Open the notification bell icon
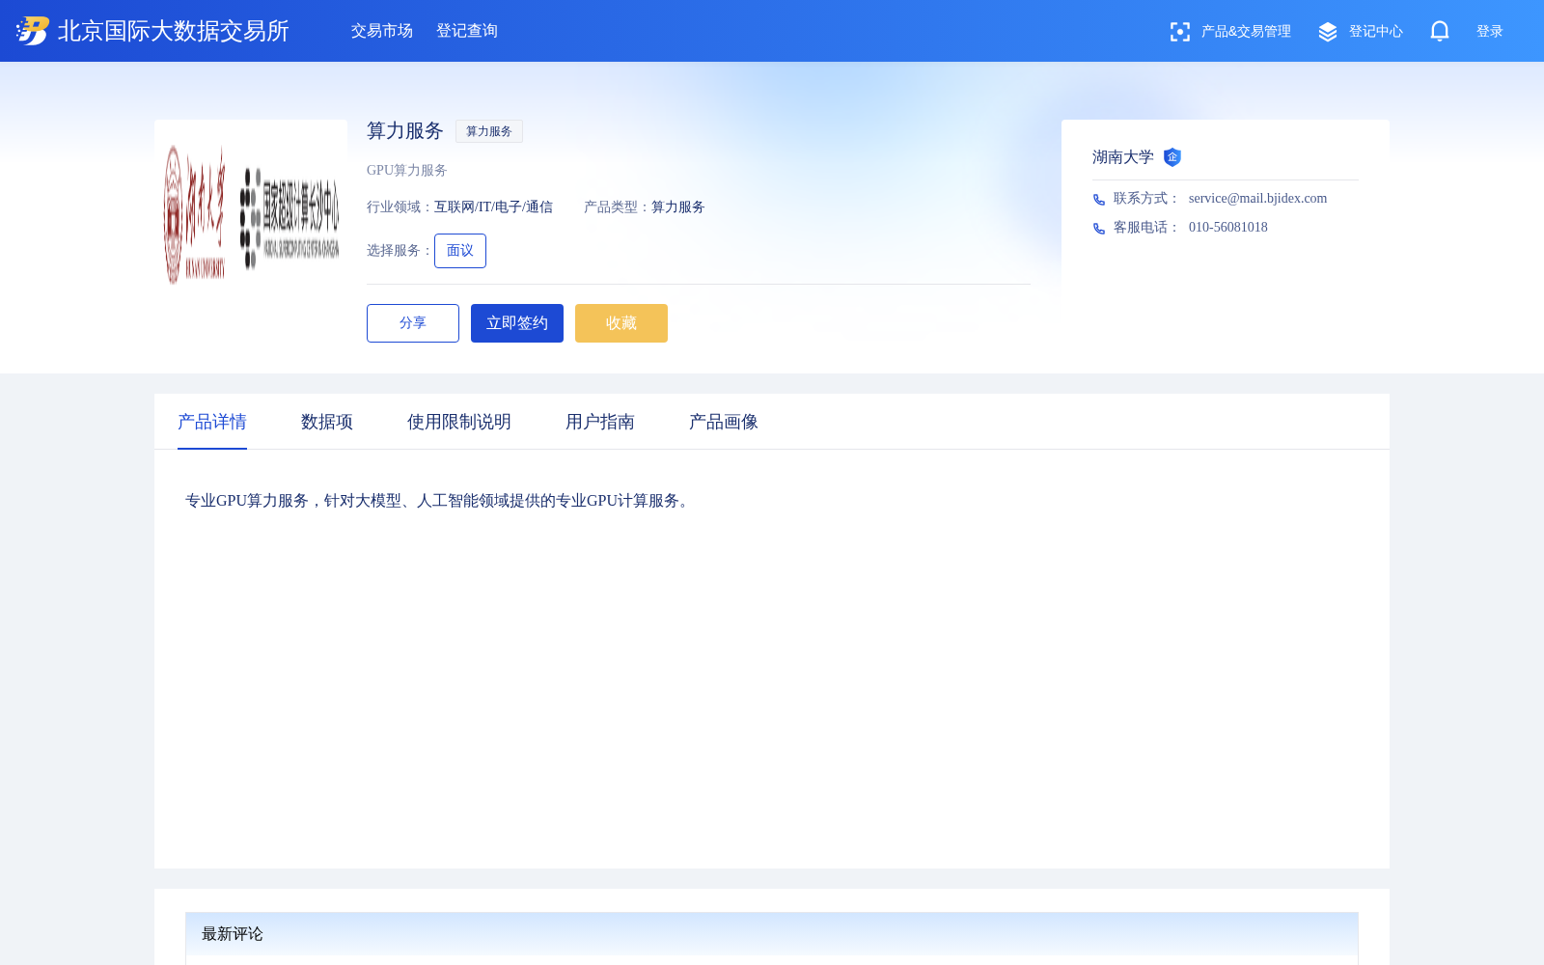 [x=1440, y=32]
